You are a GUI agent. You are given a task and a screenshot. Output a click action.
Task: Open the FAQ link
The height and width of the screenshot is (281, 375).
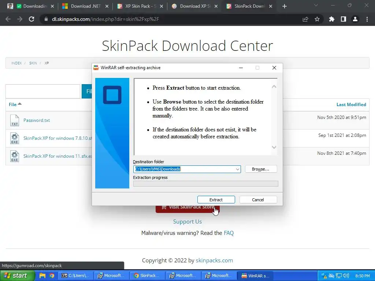click(x=229, y=233)
